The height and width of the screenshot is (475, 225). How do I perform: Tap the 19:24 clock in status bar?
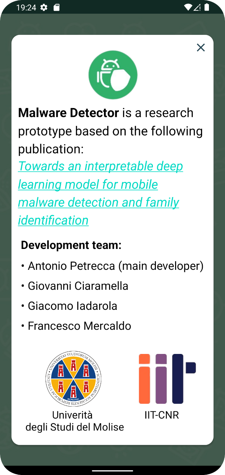pyautogui.click(x=26, y=7)
